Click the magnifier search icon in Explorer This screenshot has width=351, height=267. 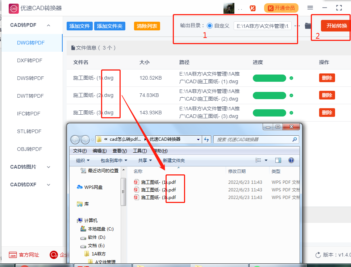coord(294,139)
